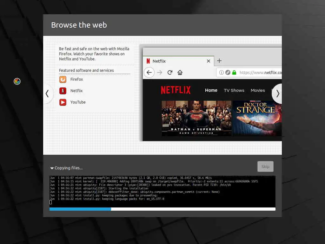Click the red Netflix icon in featured list

tap(63, 91)
